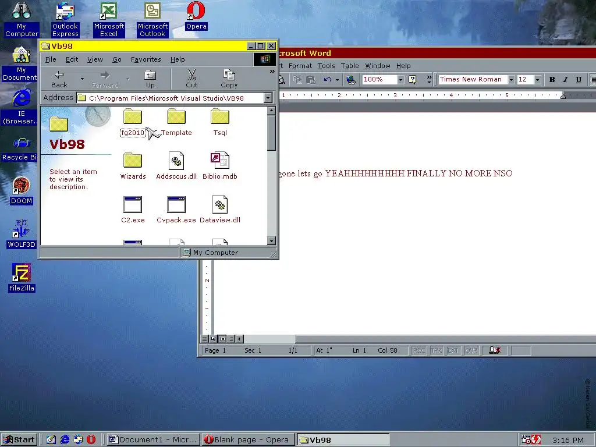
Task: Click the Vb98 scrollbar down arrow
Action: tap(271, 240)
